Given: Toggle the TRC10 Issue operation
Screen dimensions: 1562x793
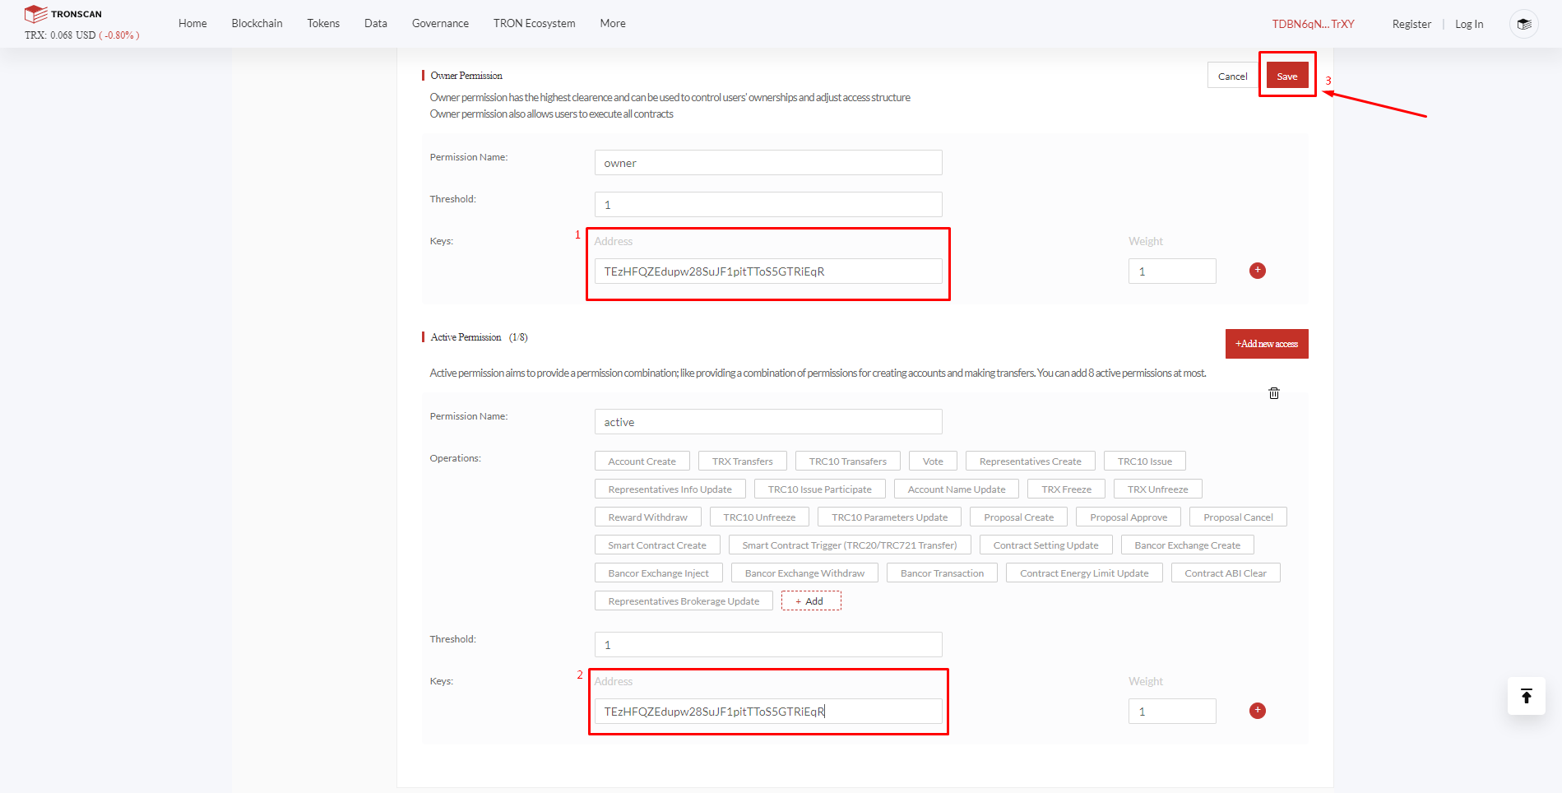Looking at the screenshot, I should 1145,461.
